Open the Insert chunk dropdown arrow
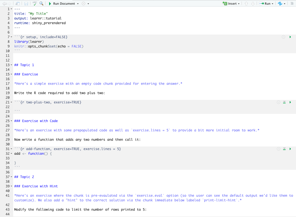The width and height of the screenshot is (296, 217). click(239, 4)
